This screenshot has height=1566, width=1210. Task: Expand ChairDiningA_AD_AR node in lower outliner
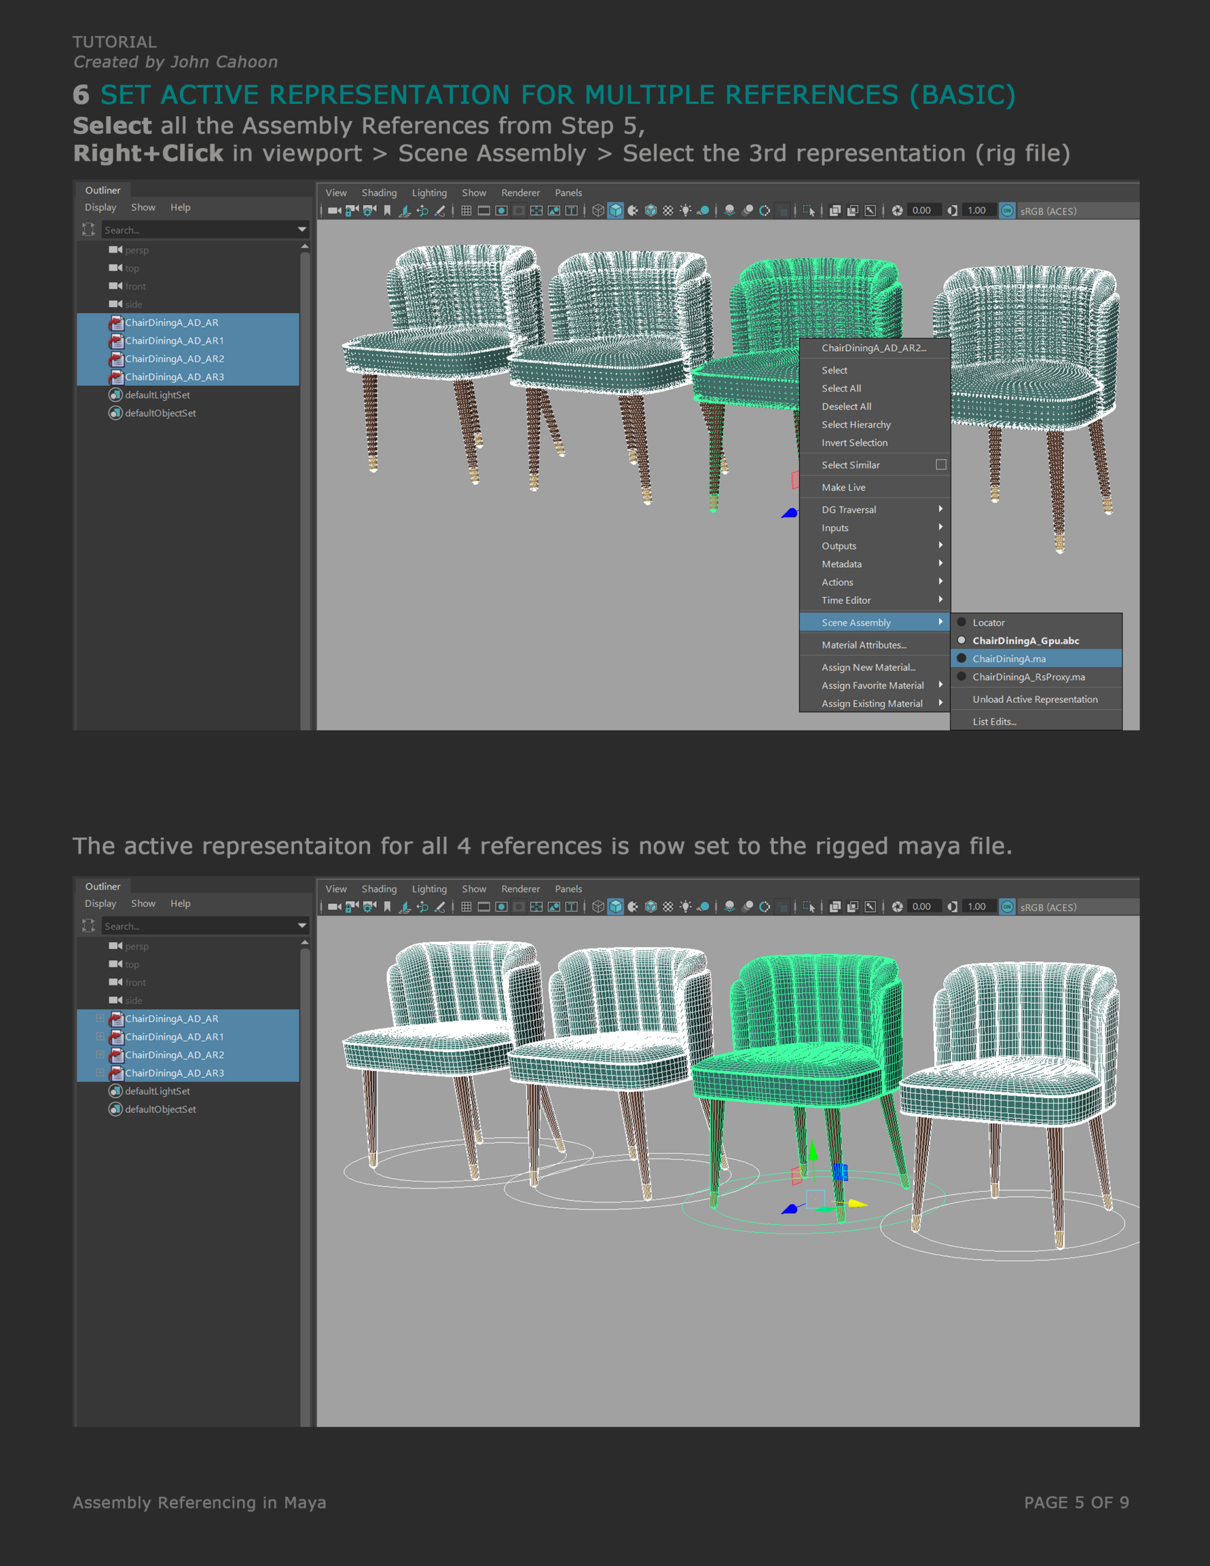click(x=100, y=1018)
